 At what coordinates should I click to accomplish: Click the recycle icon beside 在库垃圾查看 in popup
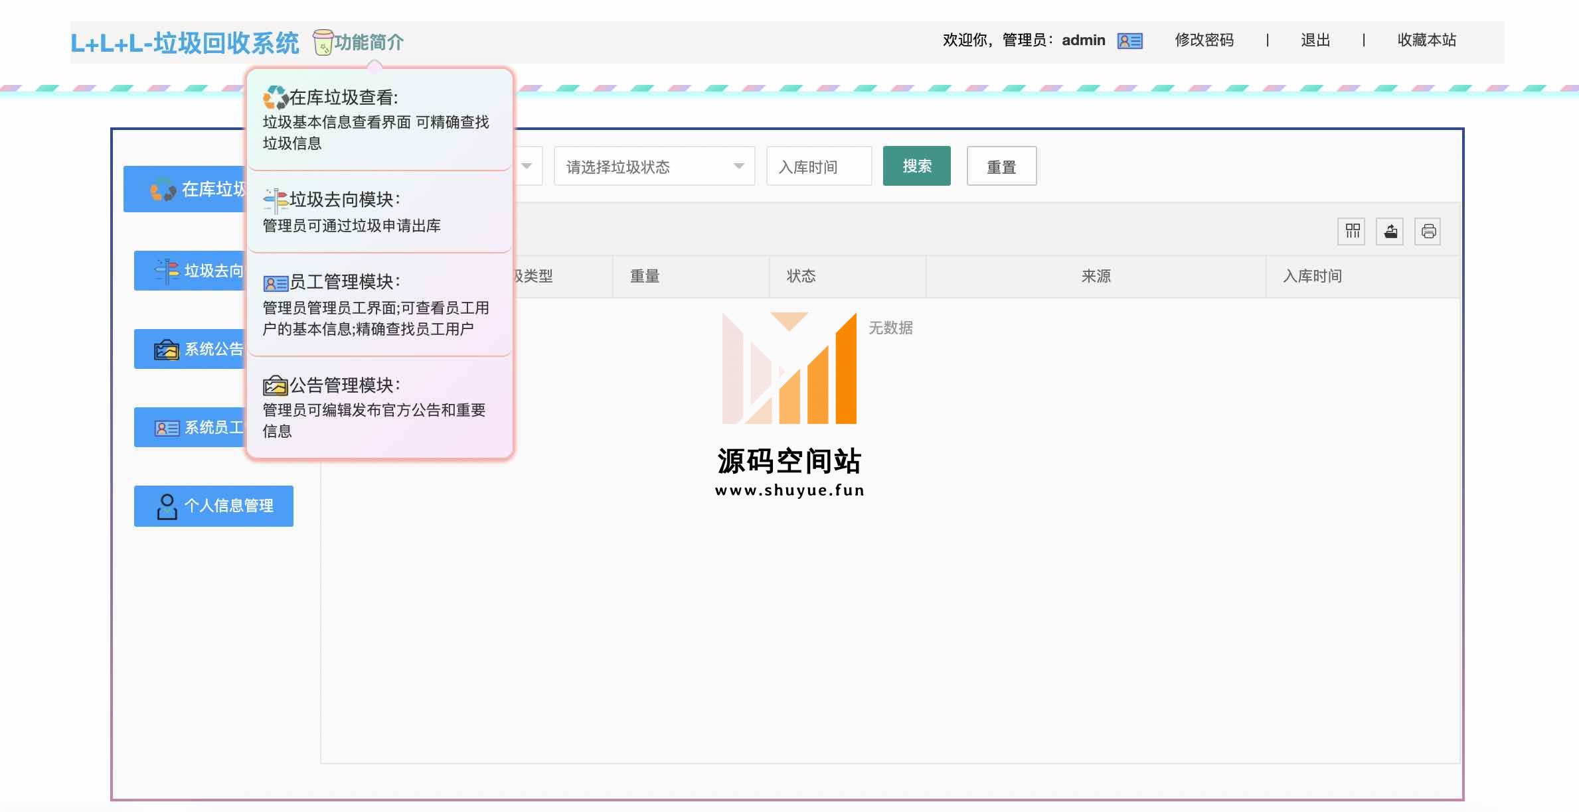pyautogui.click(x=276, y=98)
